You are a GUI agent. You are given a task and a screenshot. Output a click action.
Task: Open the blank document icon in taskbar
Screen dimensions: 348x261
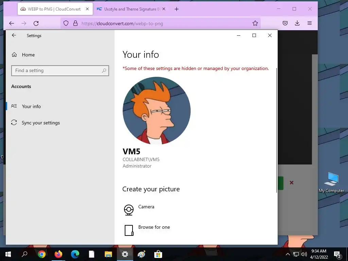pos(92,254)
